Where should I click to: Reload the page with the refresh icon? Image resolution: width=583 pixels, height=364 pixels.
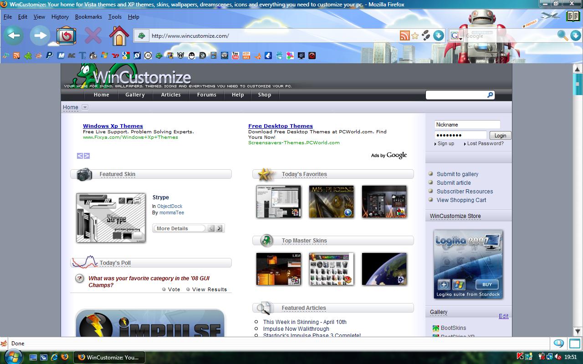[66, 35]
